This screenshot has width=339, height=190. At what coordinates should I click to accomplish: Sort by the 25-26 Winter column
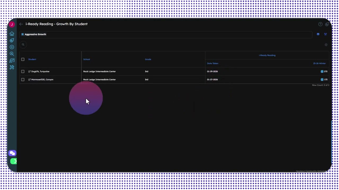[319, 63]
